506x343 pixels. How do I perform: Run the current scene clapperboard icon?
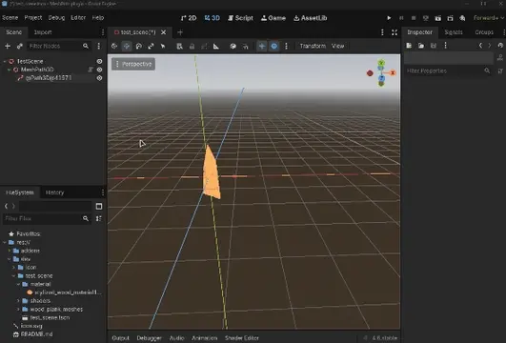(438, 18)
